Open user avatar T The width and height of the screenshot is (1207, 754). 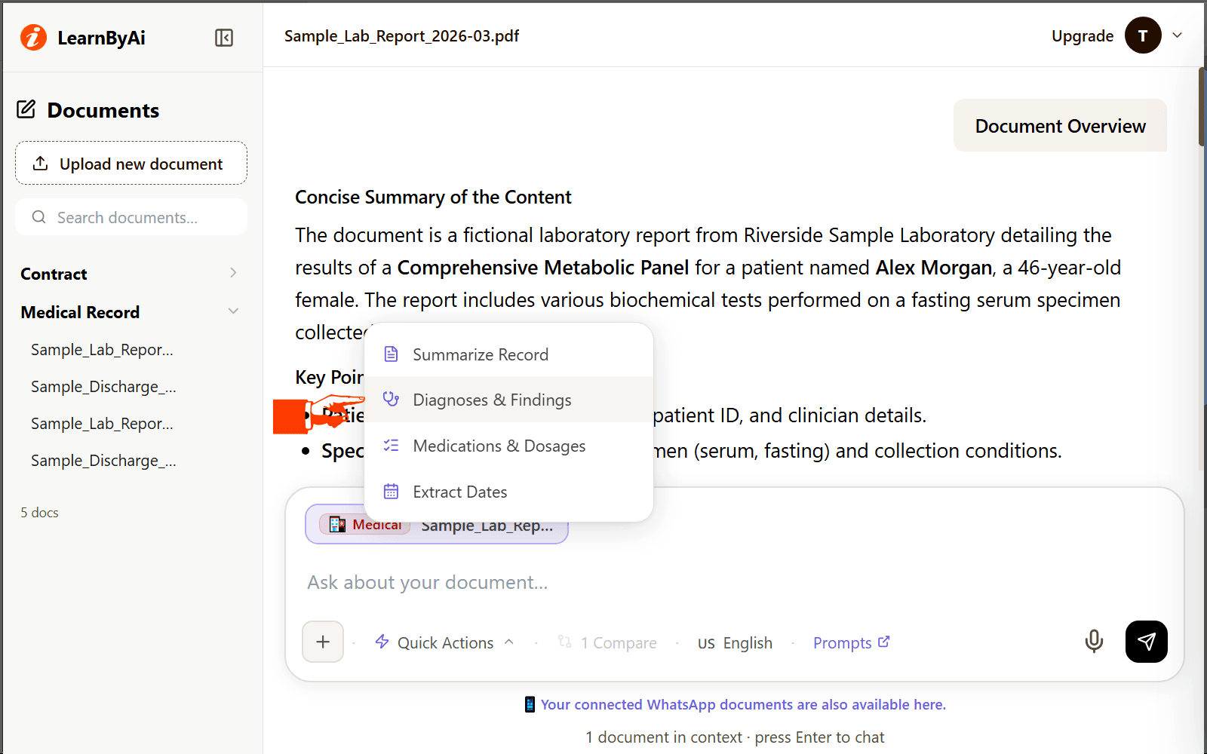(x=1143, y=35)
